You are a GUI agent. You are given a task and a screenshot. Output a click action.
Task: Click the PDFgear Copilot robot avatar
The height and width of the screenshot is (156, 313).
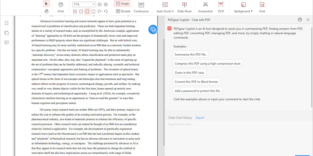(169, 28)
